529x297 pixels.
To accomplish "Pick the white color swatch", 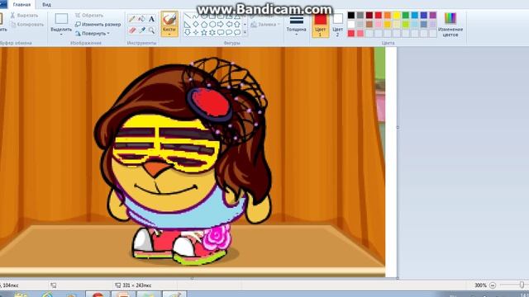I will click(x=351, y=24).
